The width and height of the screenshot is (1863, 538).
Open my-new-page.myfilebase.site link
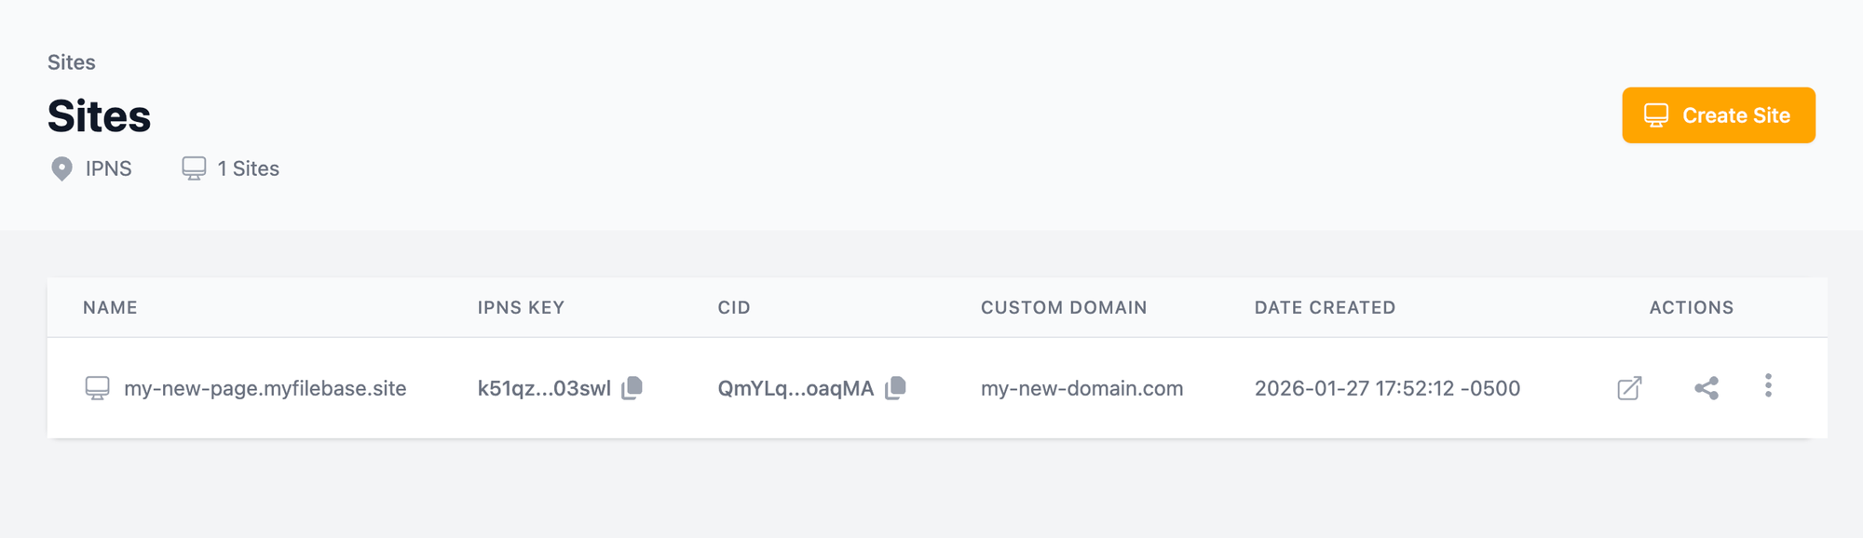(x=265, y=388)
